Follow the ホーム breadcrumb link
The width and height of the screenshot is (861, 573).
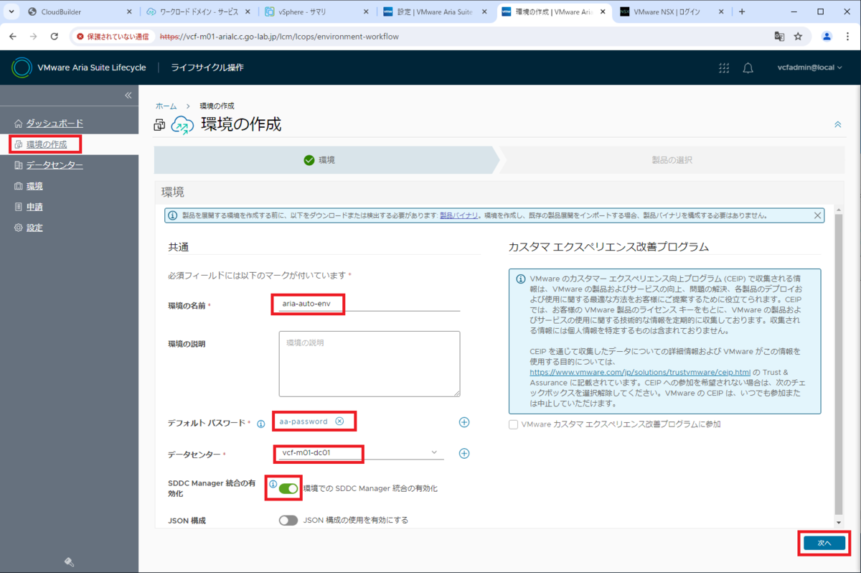pyautogui.click(x=166, y=106)
